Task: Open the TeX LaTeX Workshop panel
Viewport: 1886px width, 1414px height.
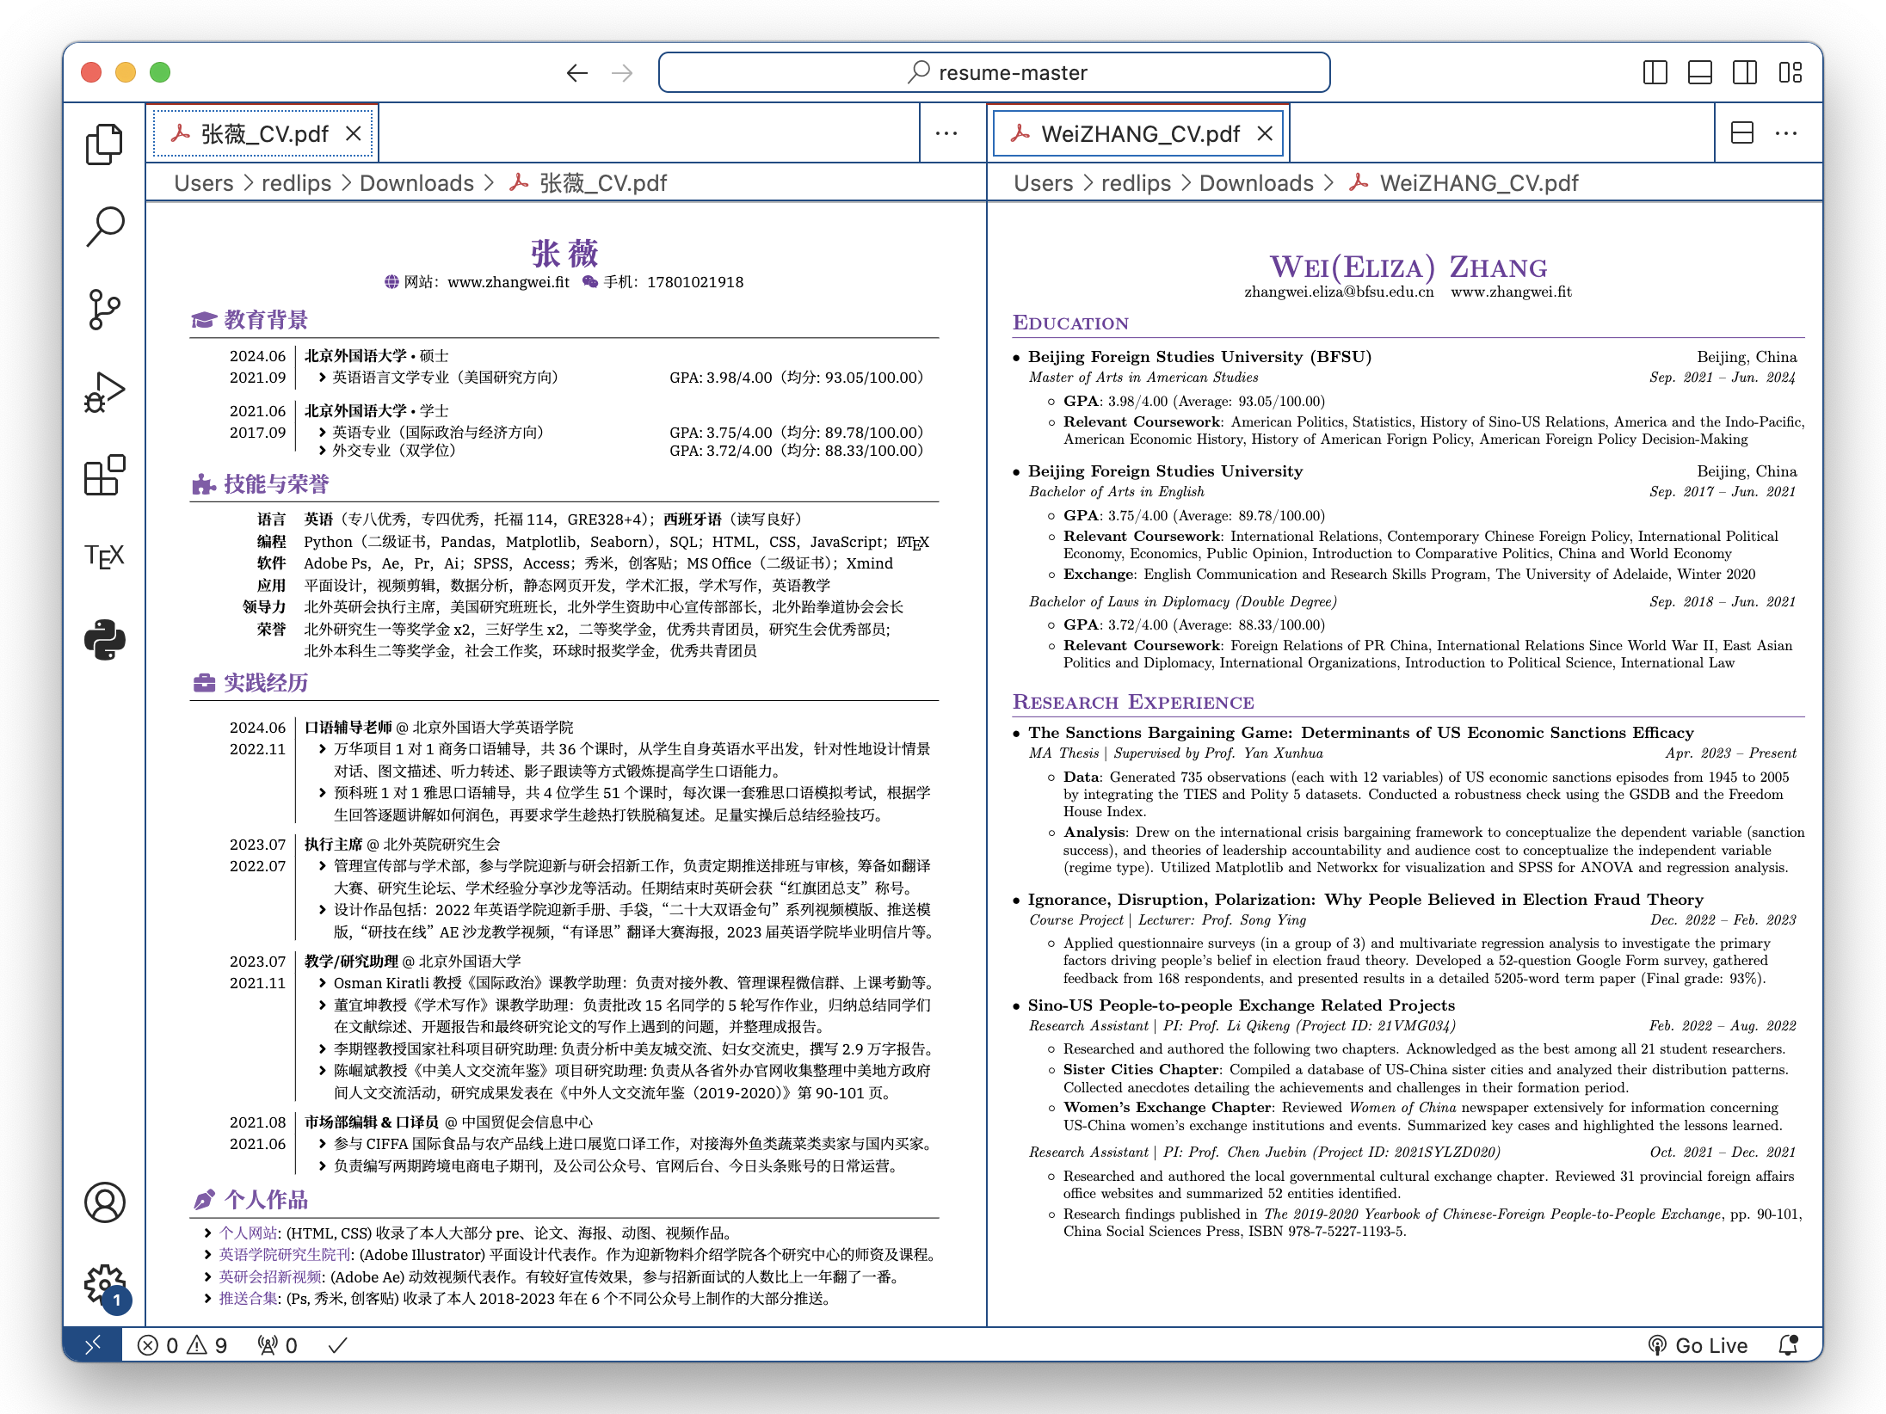Action: pyautogui.click(x=104, y=556)
